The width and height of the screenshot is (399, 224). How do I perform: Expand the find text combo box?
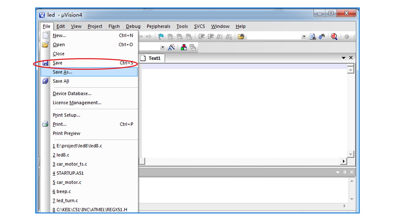coord(304,37)
